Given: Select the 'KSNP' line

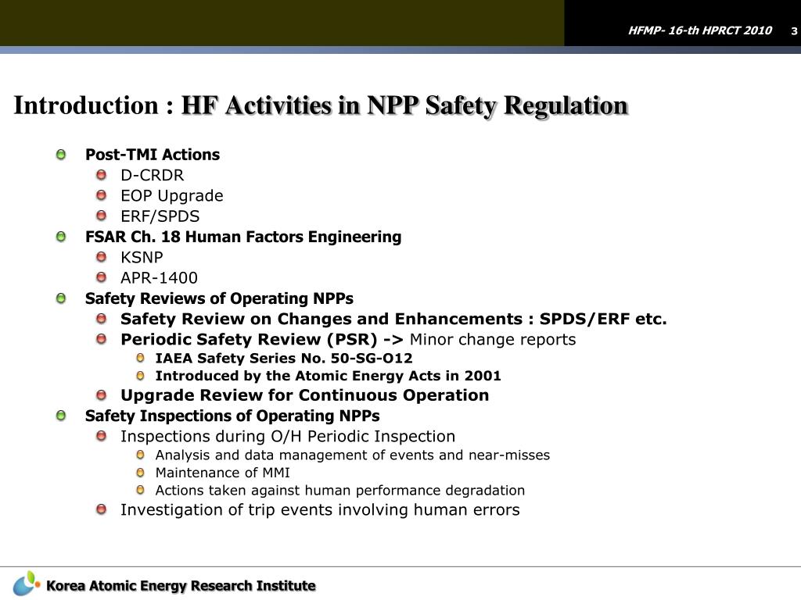Looking at the screenshot, I should click(142, 257).
